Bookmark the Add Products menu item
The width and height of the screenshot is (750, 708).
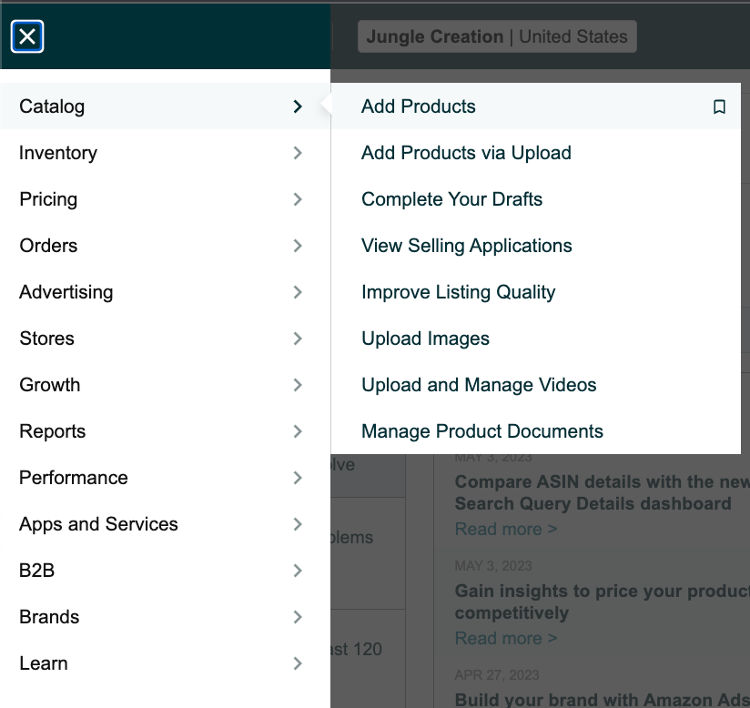pos(719,106)
